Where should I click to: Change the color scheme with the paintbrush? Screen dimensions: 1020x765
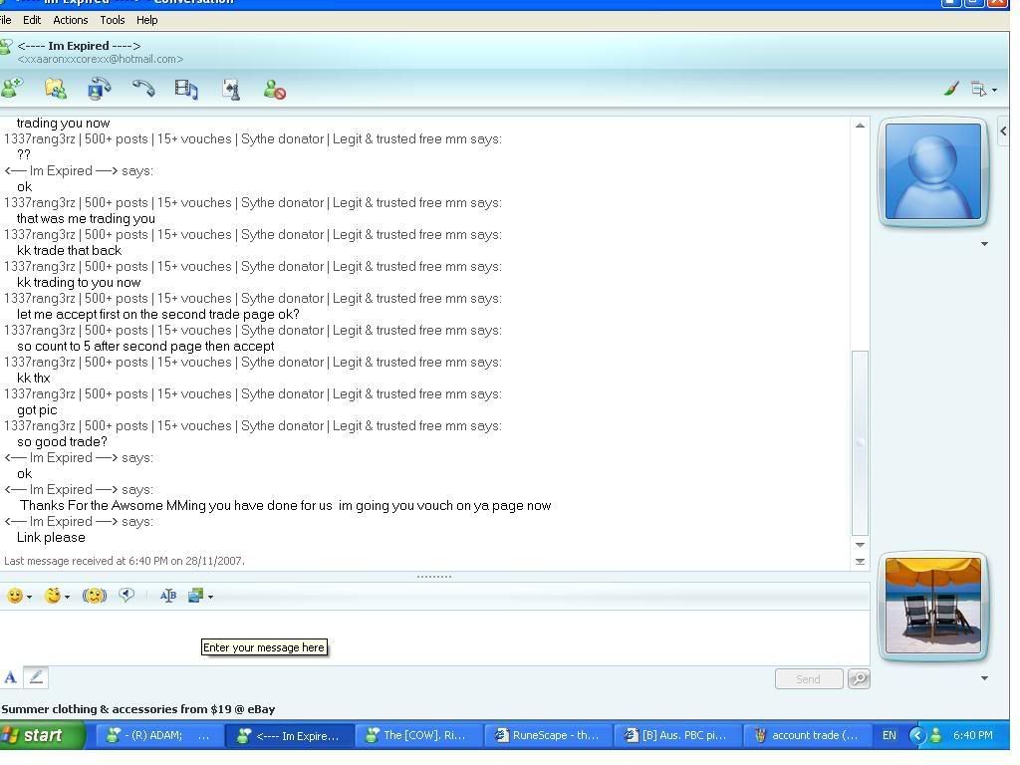click(951, 89)
